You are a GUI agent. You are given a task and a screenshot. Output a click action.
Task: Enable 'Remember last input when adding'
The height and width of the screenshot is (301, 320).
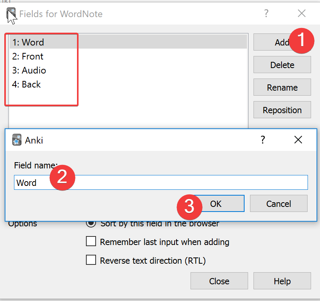tap(91, 241)
